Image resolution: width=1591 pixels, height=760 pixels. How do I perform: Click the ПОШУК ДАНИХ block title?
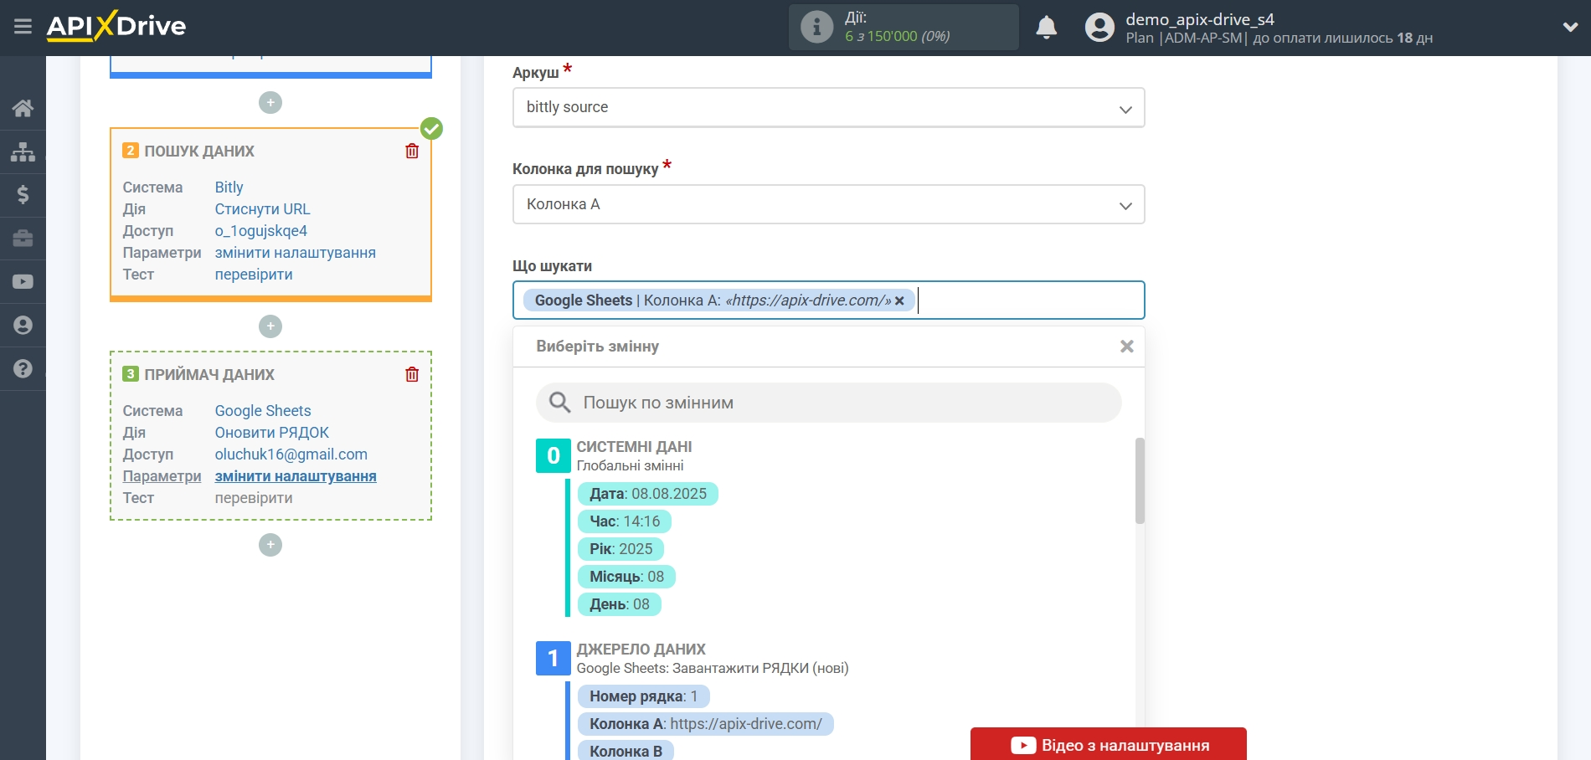199,151
